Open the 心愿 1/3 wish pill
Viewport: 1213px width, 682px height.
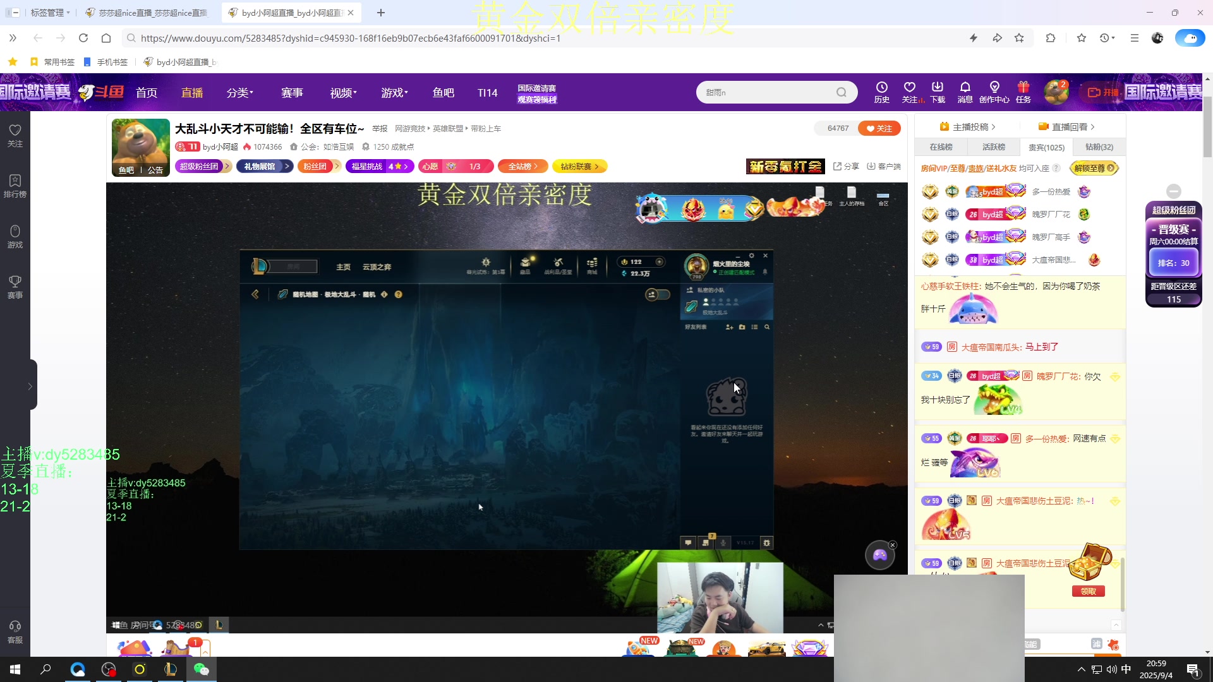click(456, 166)
